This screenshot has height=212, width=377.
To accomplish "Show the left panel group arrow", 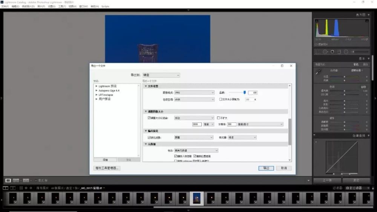I will pyautogui.click(x=2, y=98).
